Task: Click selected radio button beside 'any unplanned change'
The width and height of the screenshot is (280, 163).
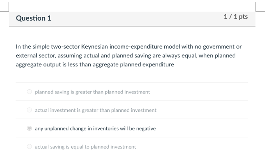Action: [x=29, y=128]
